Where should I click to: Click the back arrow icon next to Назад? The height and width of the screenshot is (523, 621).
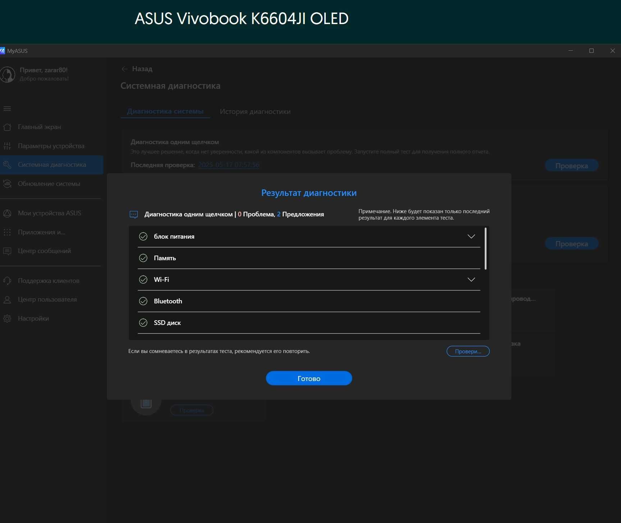click(124, 69)
